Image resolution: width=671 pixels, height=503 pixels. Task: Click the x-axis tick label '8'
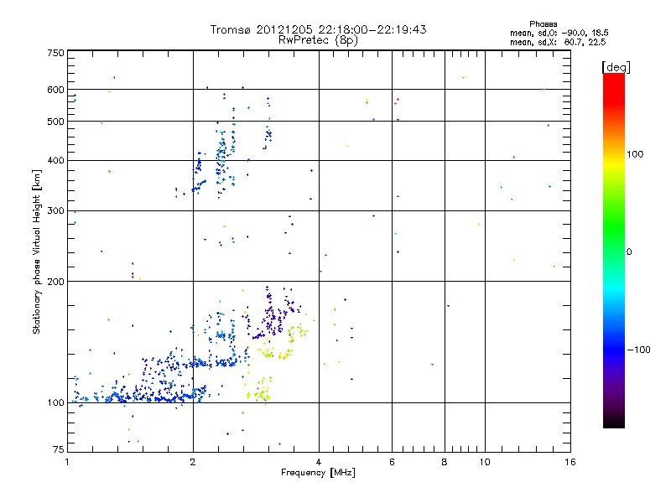445,462
